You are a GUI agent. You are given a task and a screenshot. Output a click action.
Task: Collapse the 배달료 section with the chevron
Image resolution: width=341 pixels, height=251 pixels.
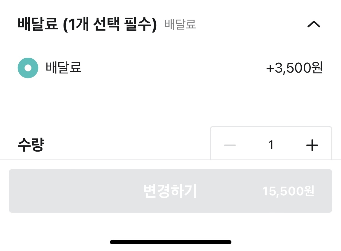314,24
